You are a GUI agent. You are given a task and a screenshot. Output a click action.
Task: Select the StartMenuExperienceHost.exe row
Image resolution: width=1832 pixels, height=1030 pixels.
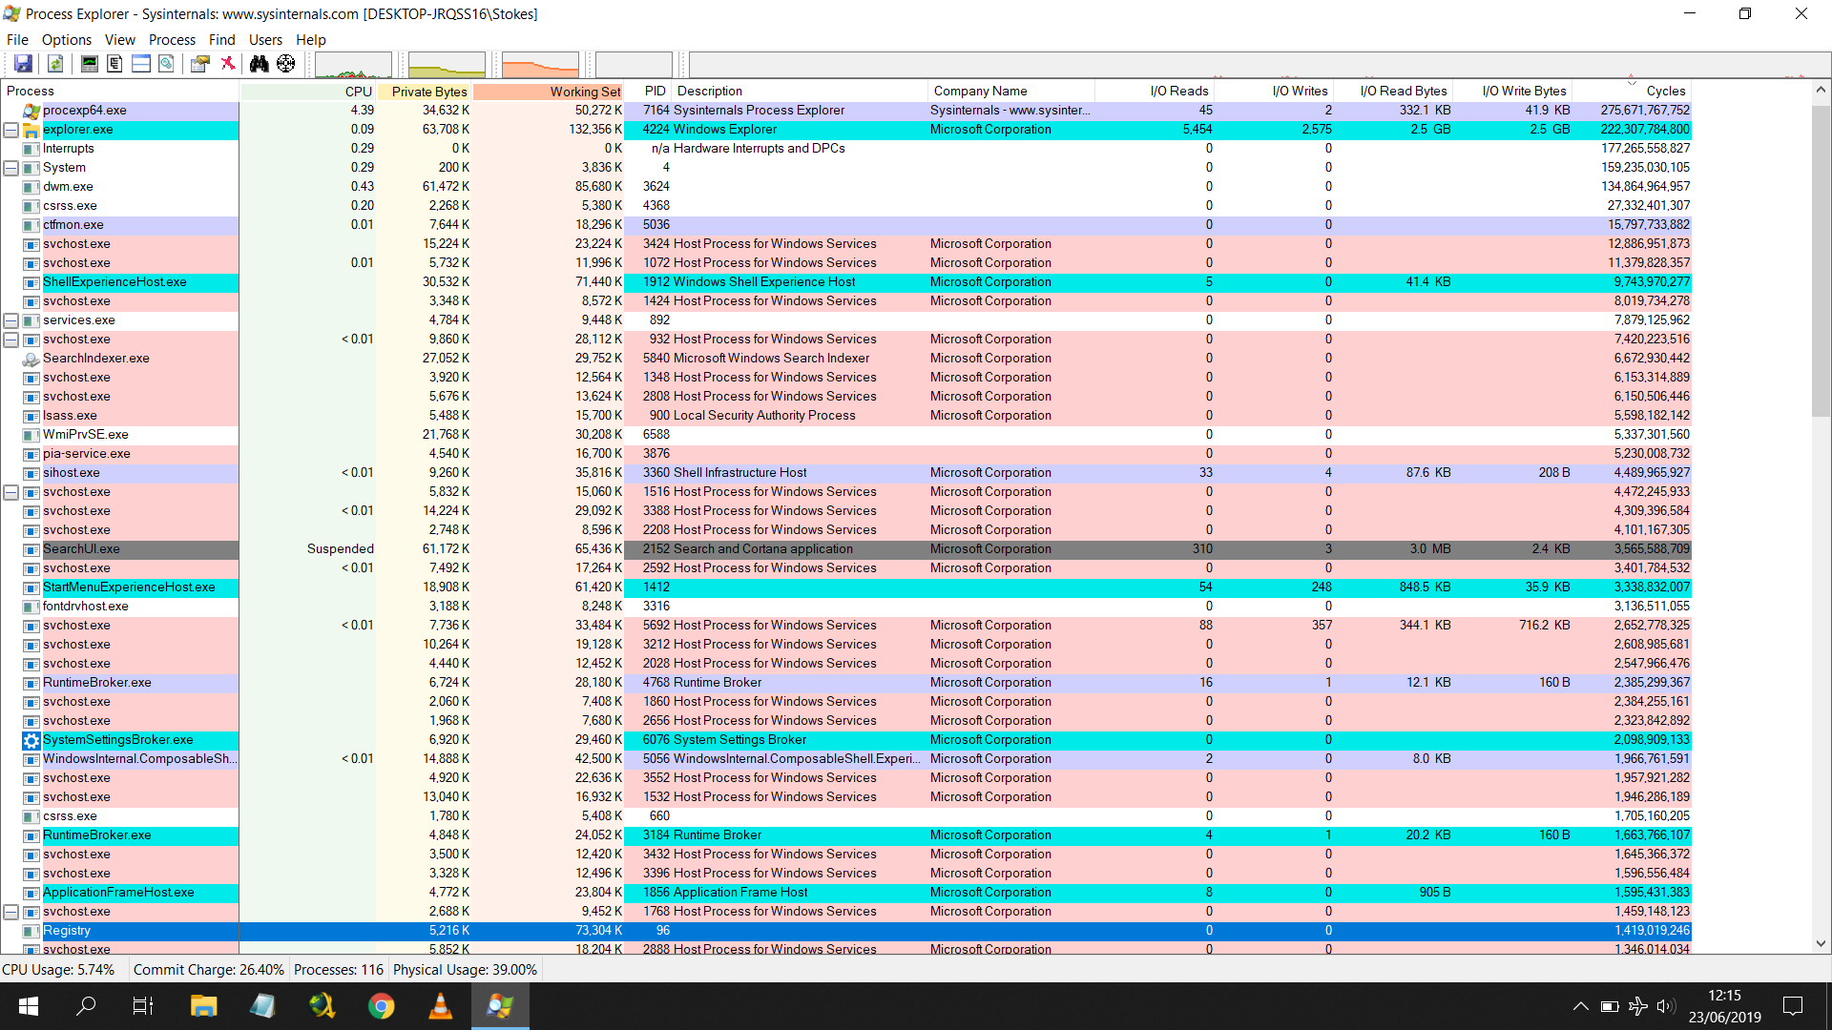click(x=846, y=587)
